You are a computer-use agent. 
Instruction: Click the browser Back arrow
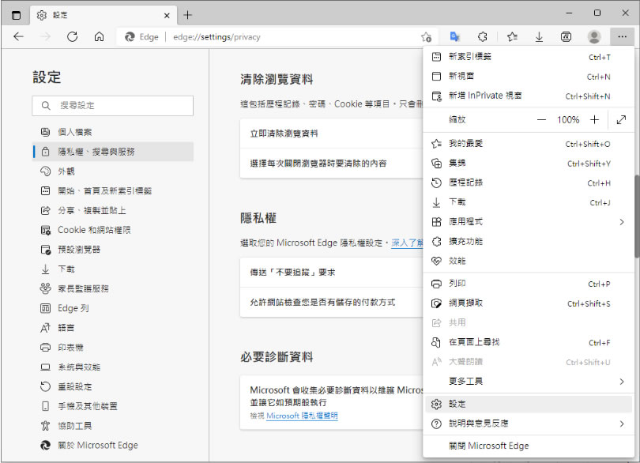tap(19, 37)
